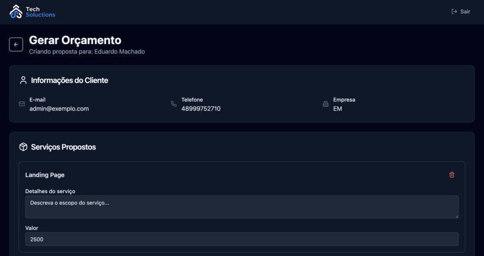Click the resize handle of the details textarea
The height and width of the screenshot is (256, 484).
coord(456,216)
